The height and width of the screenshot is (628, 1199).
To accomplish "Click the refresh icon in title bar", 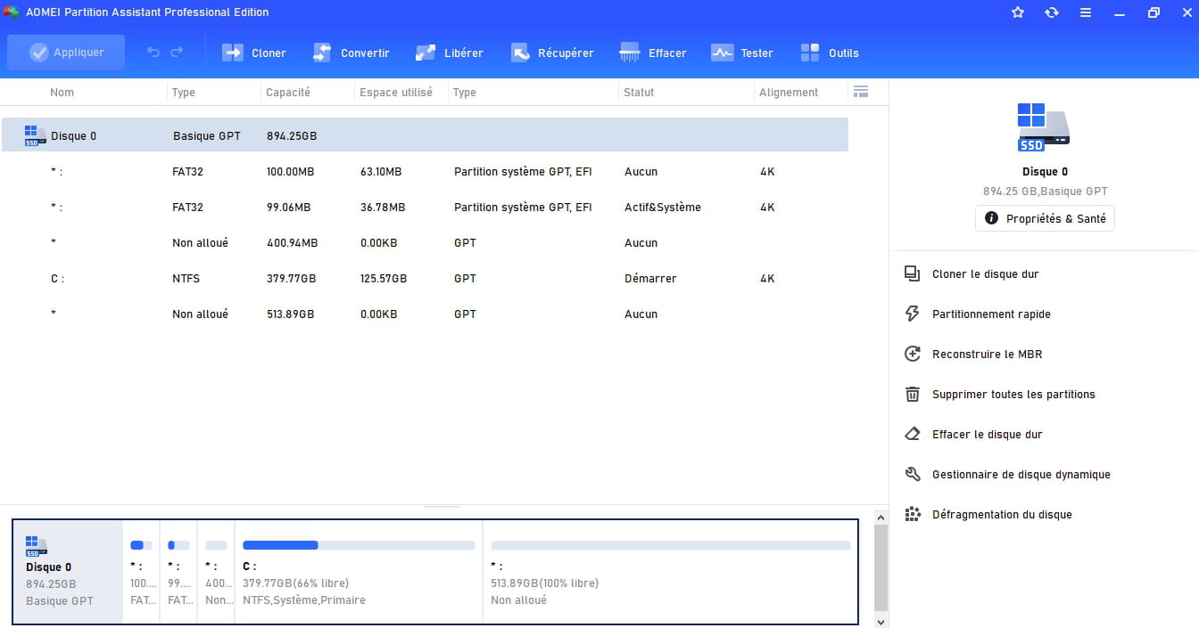I will (x=1052, y=12).
